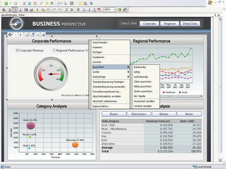Click the vertical scrollbar down arrow
This screenshot has width=226, height=169.
click(220, 160)
